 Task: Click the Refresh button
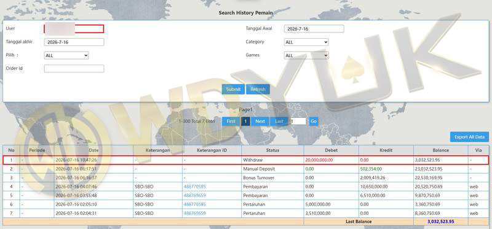[x=258, y=89]
